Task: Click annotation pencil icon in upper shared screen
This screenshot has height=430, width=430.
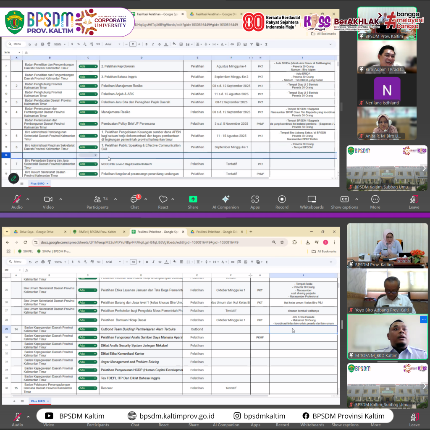Action: (13, 178)
